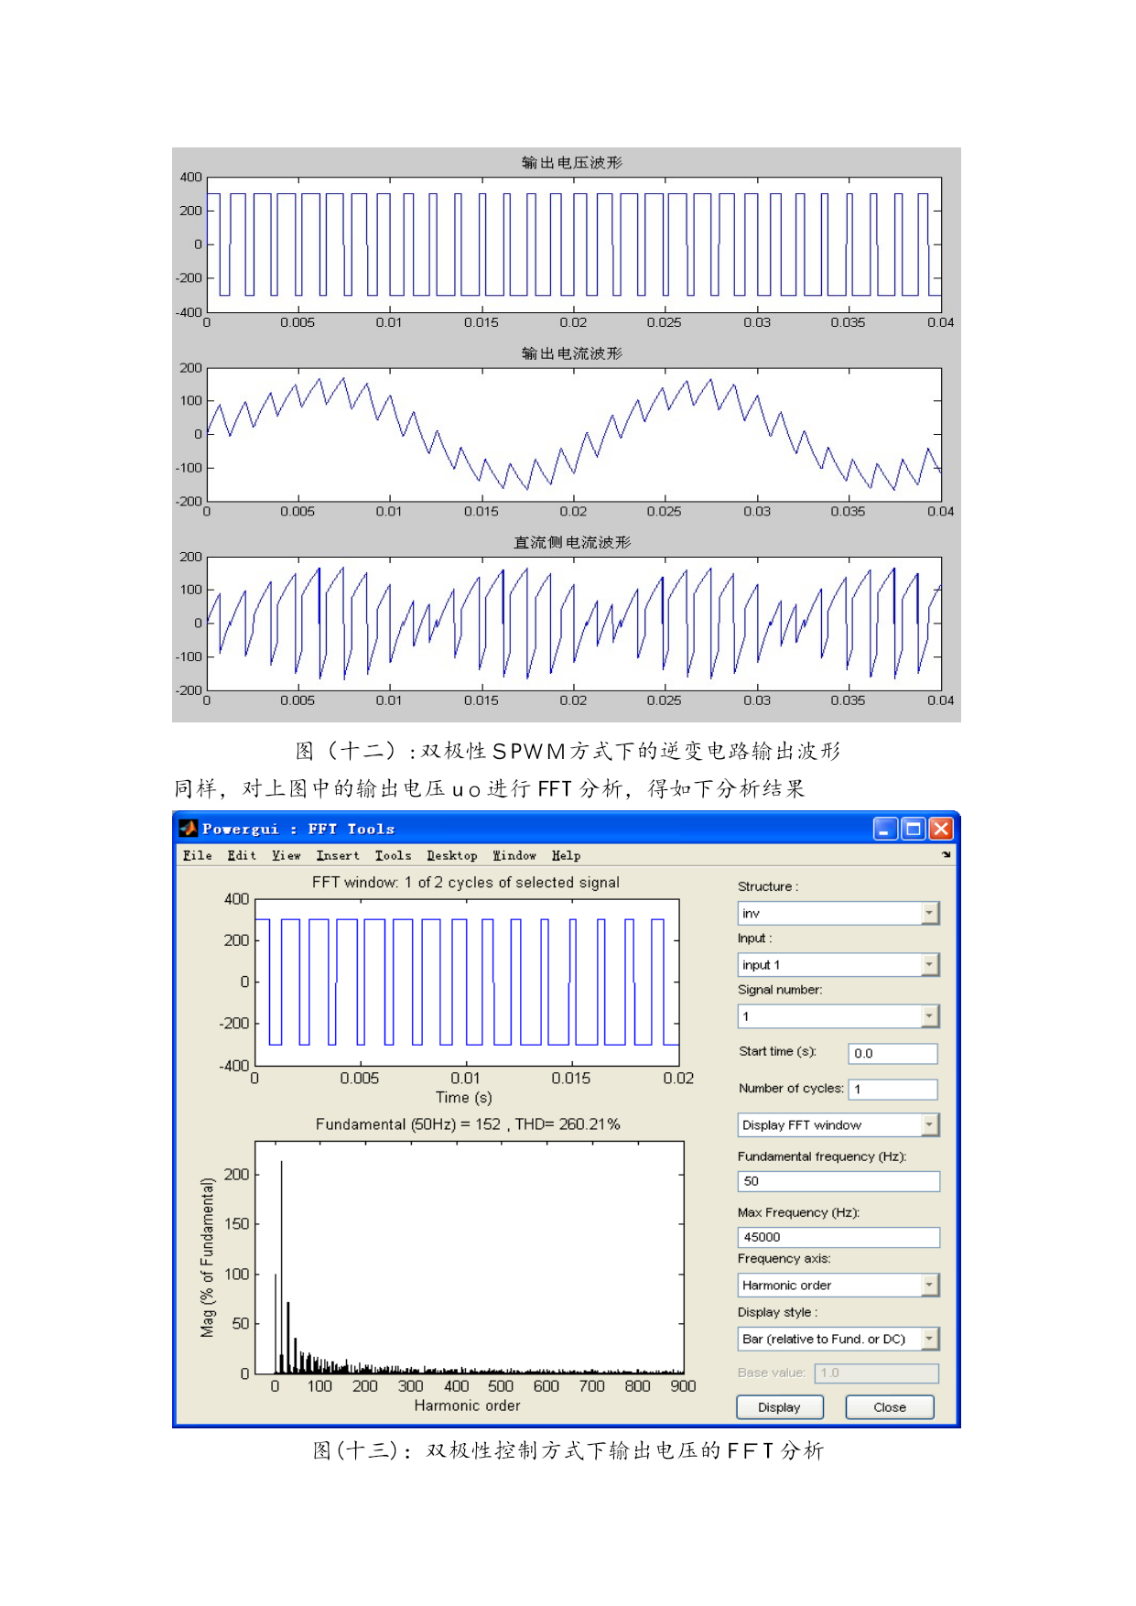
Task: Click the FFT window signal plot
Action: click(x=467, y=982)
